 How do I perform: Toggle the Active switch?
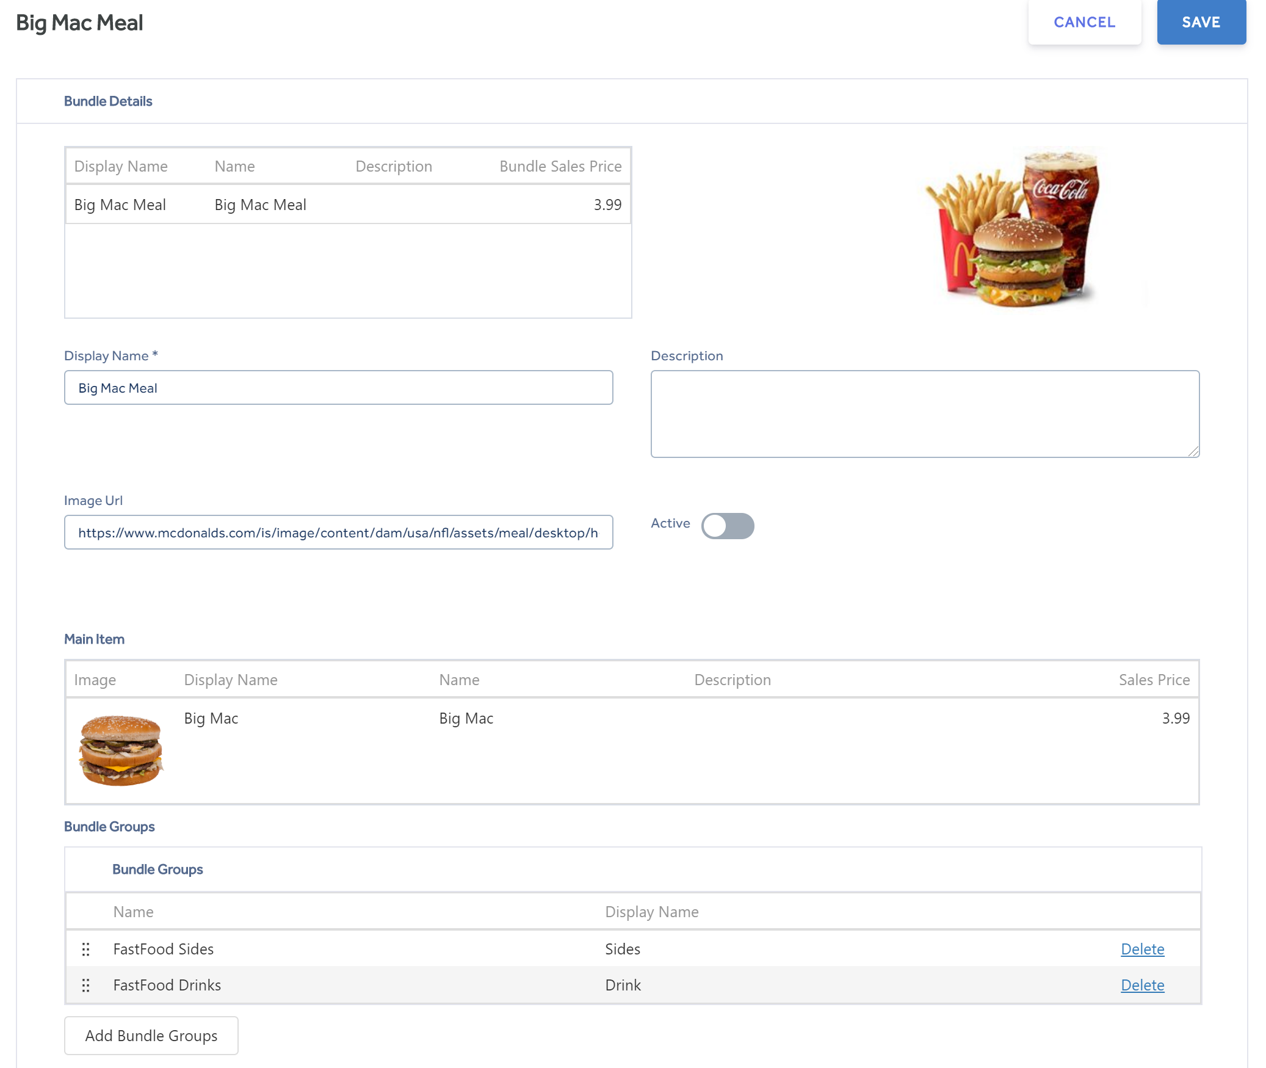[727, 526]
